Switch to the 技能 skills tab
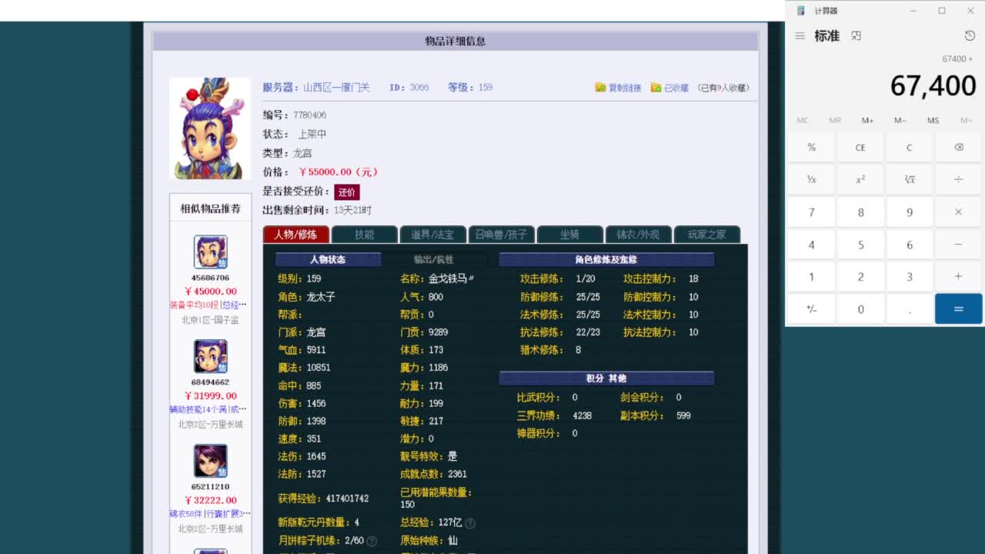Viewport: 985px width, 554px height. pos(364,235)
